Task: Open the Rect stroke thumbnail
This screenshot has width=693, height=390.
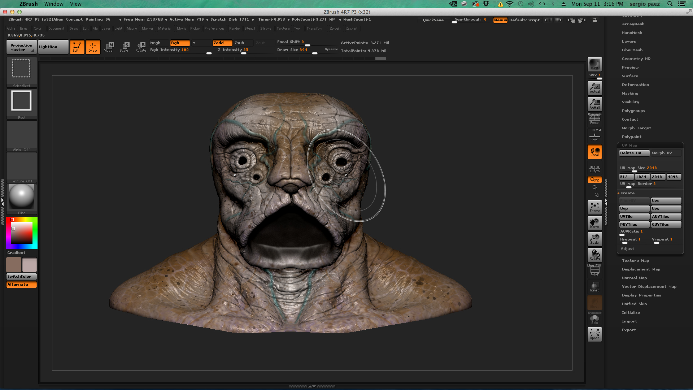Action: (22, 104)
